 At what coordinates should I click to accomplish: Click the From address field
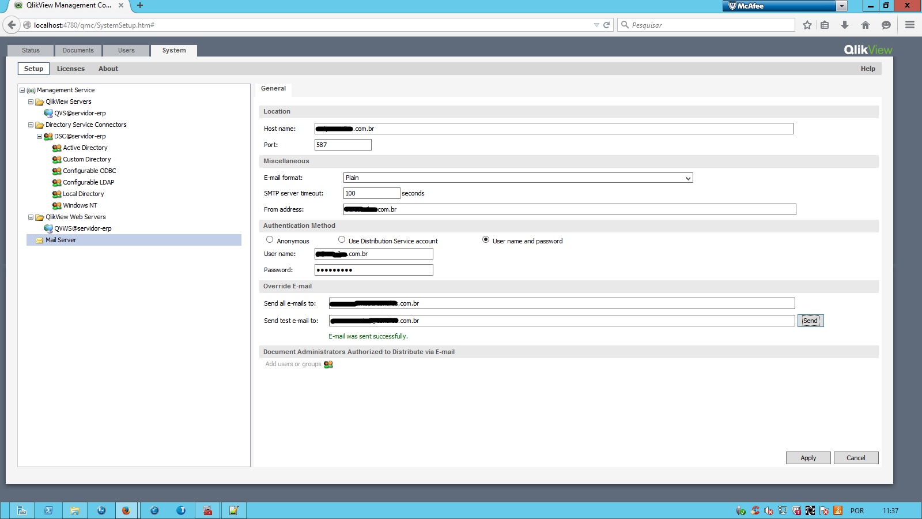tap(570, 209)
